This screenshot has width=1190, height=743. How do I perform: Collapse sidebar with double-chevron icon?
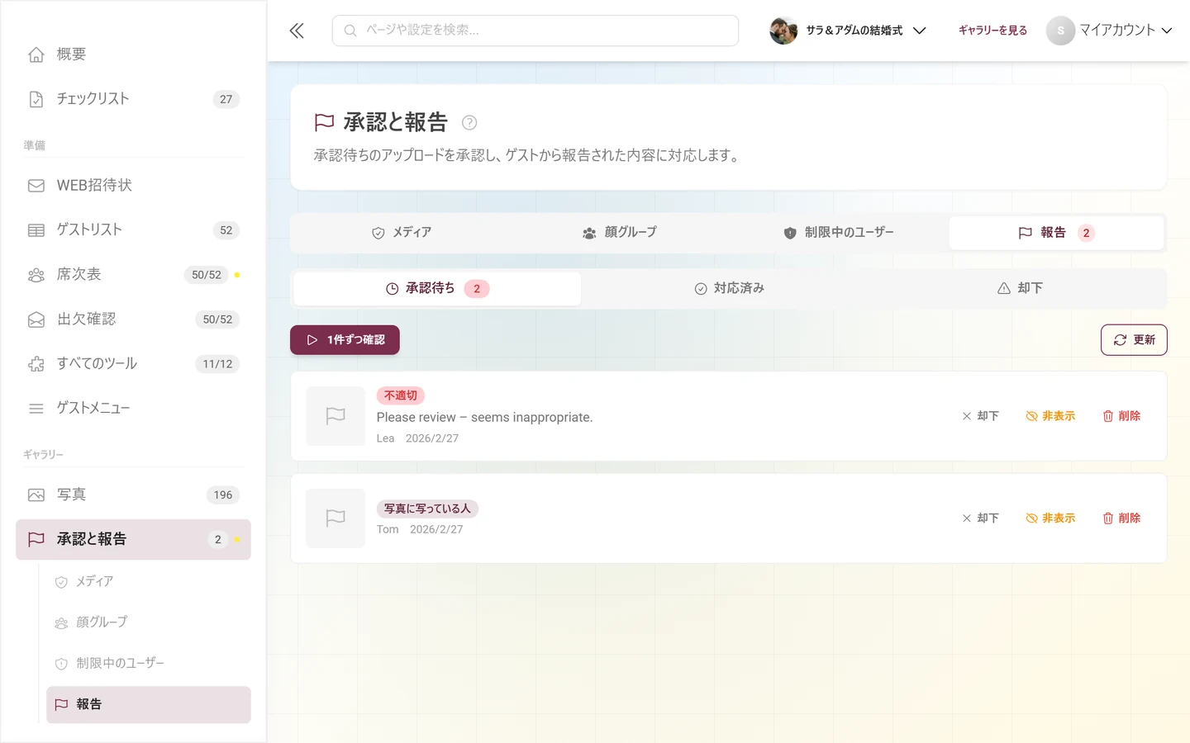297,31
